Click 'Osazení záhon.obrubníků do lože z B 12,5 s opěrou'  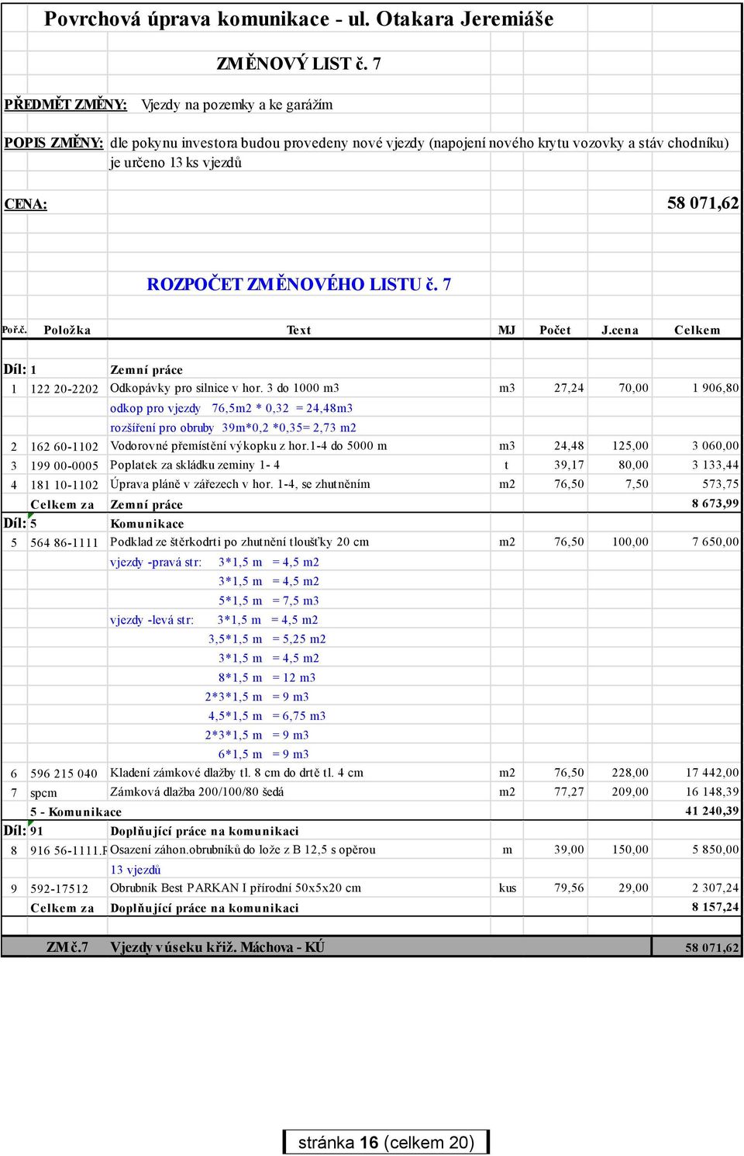(243, 850)
